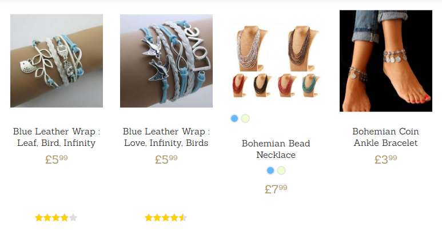
Task: Open the Leaf, Bird, Infinity bracelet image
Action: click(x=57, y=61)
